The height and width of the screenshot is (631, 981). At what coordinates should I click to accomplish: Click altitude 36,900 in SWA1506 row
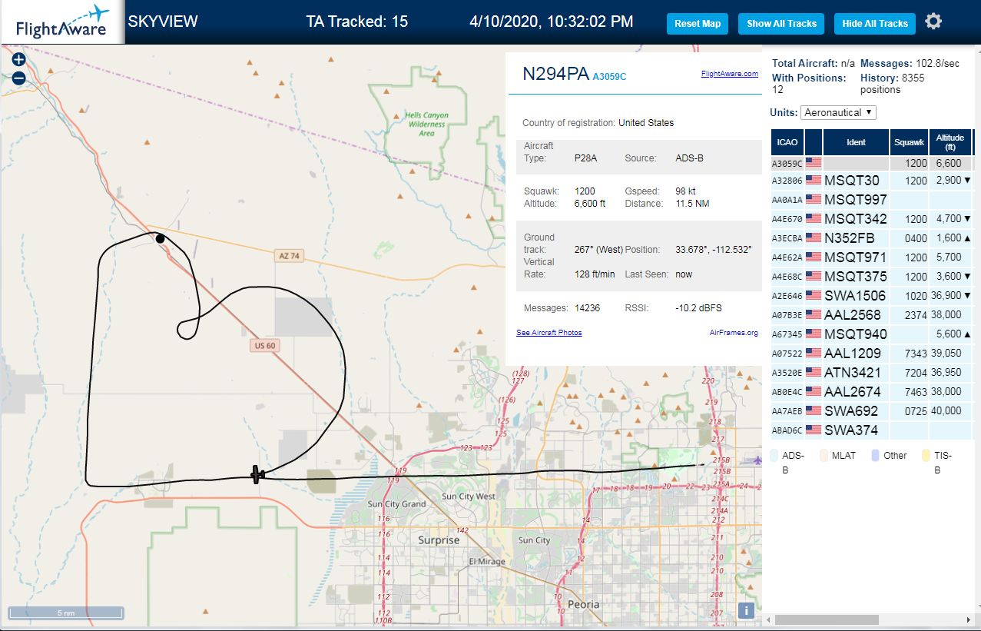click(x=946, y=296)
